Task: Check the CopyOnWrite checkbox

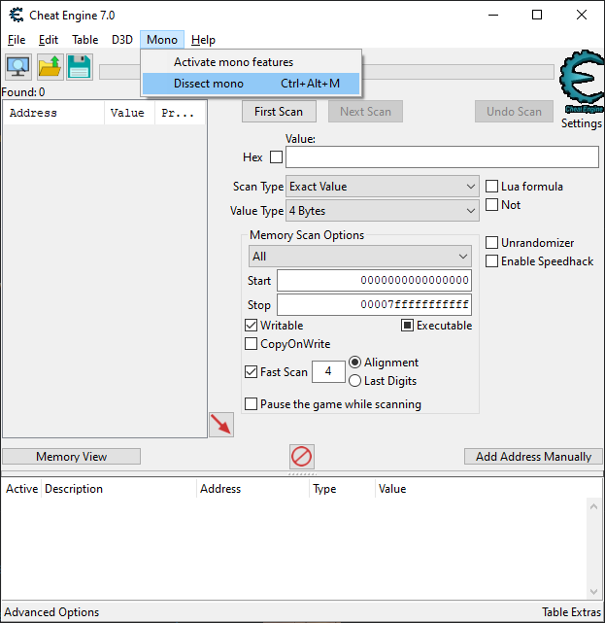Action: pos(251,344)
